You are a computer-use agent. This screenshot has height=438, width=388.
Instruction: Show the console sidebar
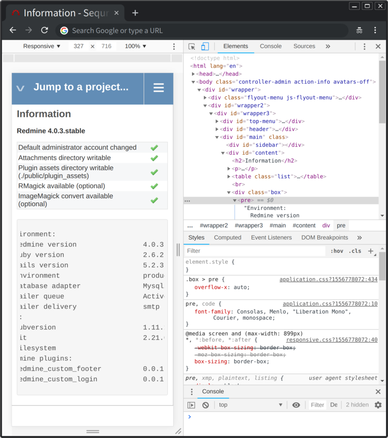pos(191,405)
